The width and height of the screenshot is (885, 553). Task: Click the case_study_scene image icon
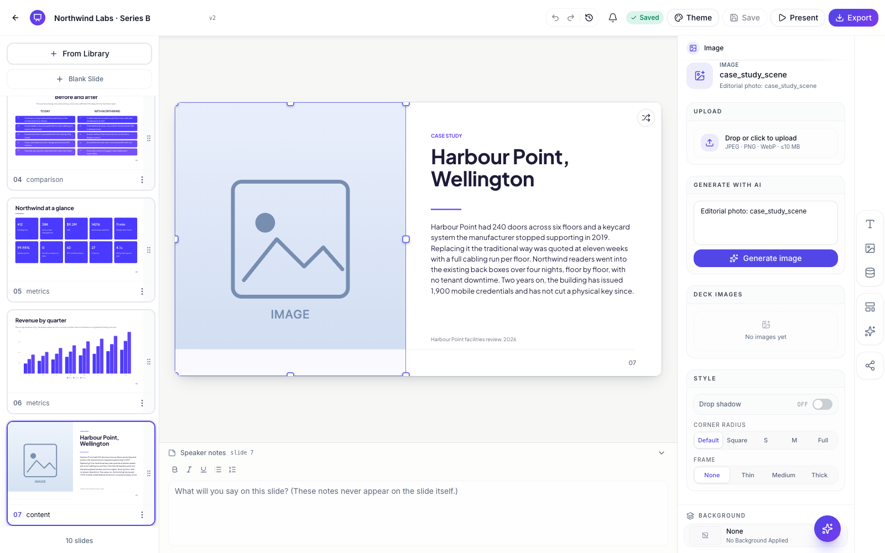700,76
